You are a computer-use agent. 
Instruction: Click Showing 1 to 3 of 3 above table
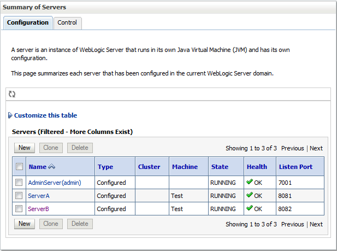[251, 148]
